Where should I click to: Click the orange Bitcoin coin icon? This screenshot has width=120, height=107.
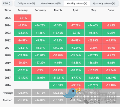[x=79, y=90]
